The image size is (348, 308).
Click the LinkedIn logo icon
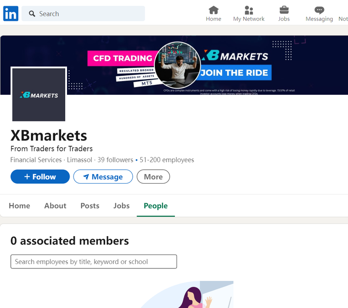[10, 13]
